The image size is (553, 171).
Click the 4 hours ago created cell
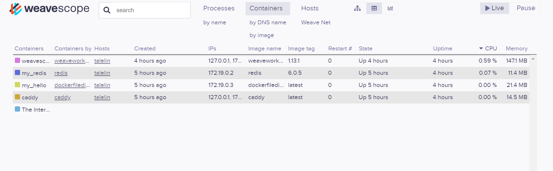tap(150, 61)
